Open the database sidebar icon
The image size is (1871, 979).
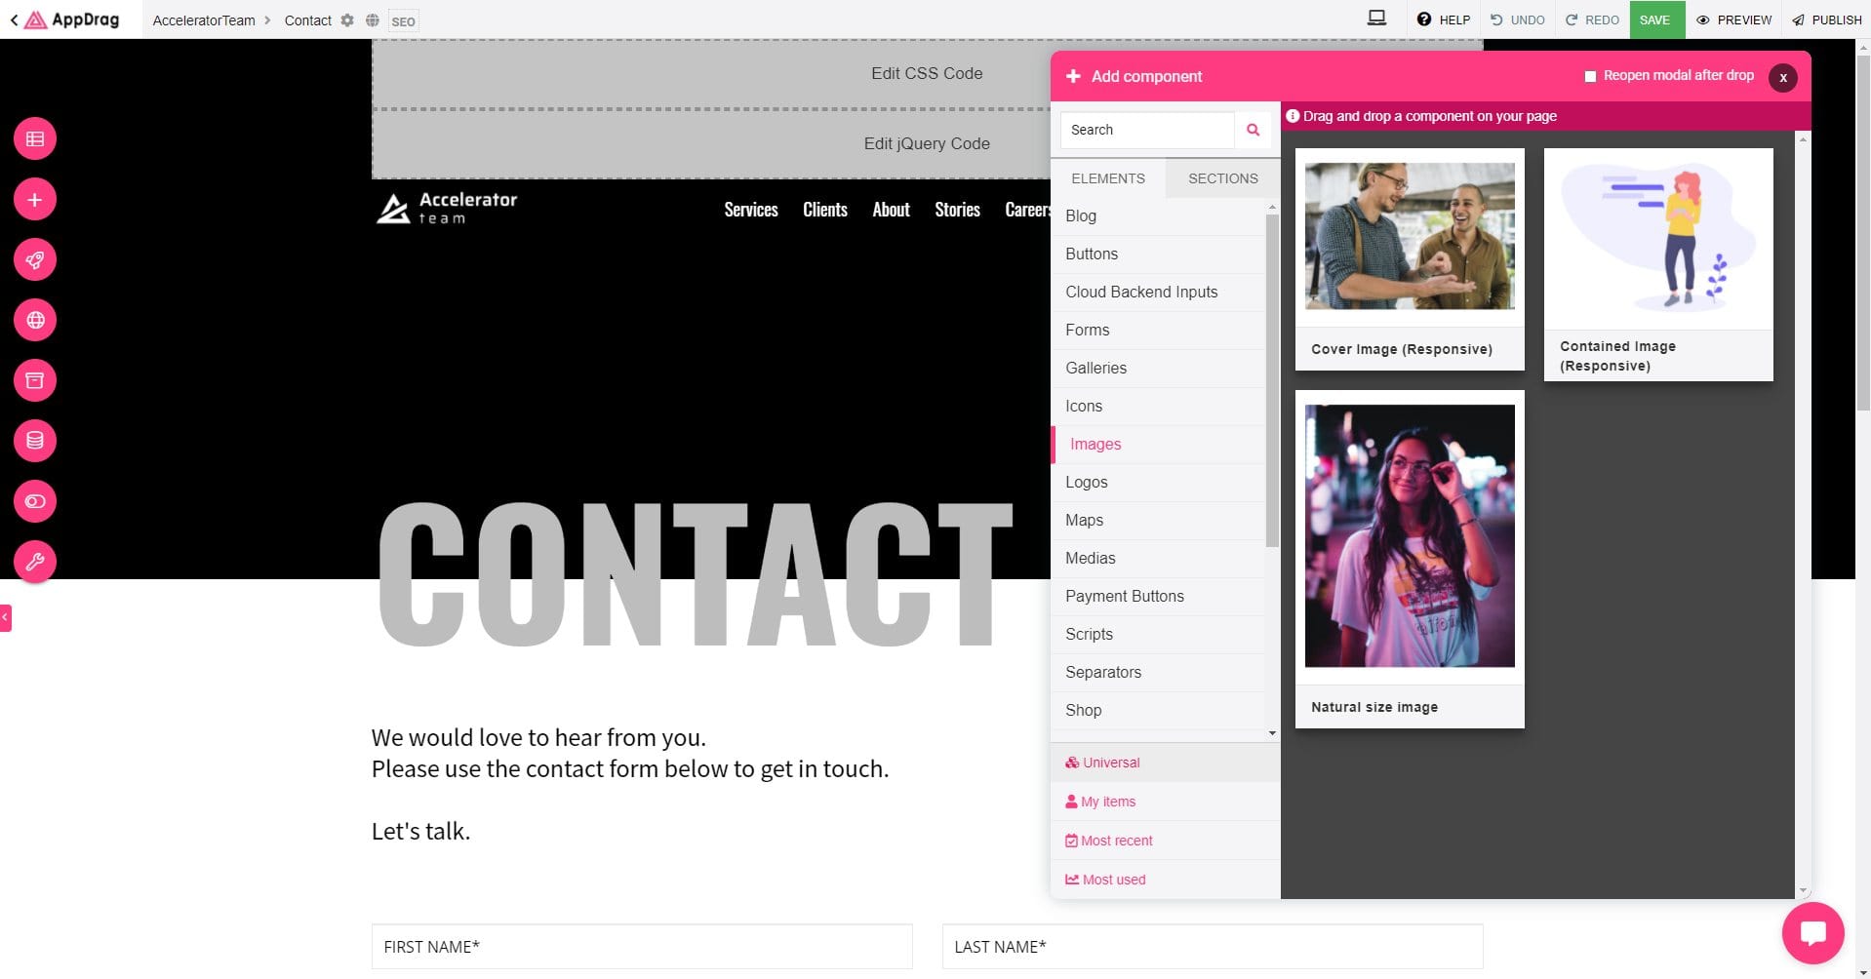[35, 441]
